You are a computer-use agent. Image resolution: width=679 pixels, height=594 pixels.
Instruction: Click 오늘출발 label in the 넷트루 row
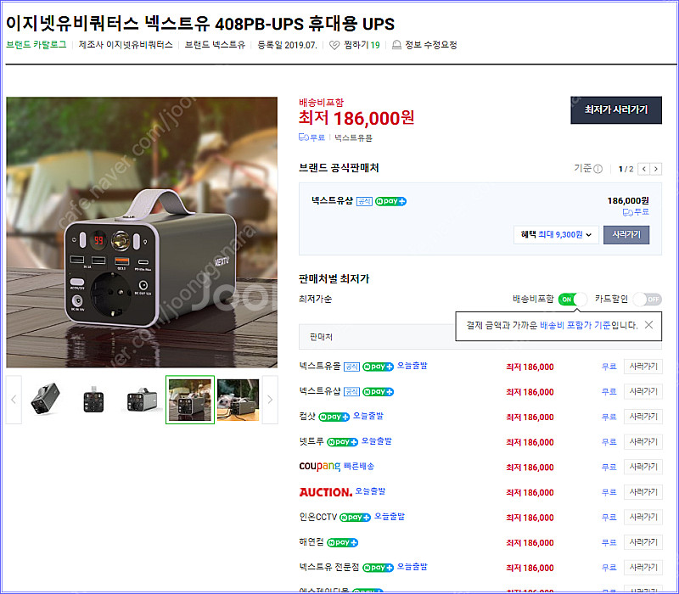click(x=376, y=441)
